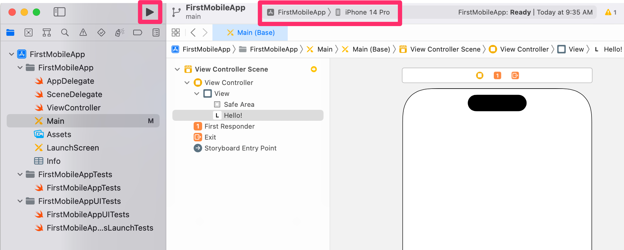Click the FirstMobileApp folder jump bar segment
The height and width of the screenshot is (250, 624).
click(x=268, y=49)
